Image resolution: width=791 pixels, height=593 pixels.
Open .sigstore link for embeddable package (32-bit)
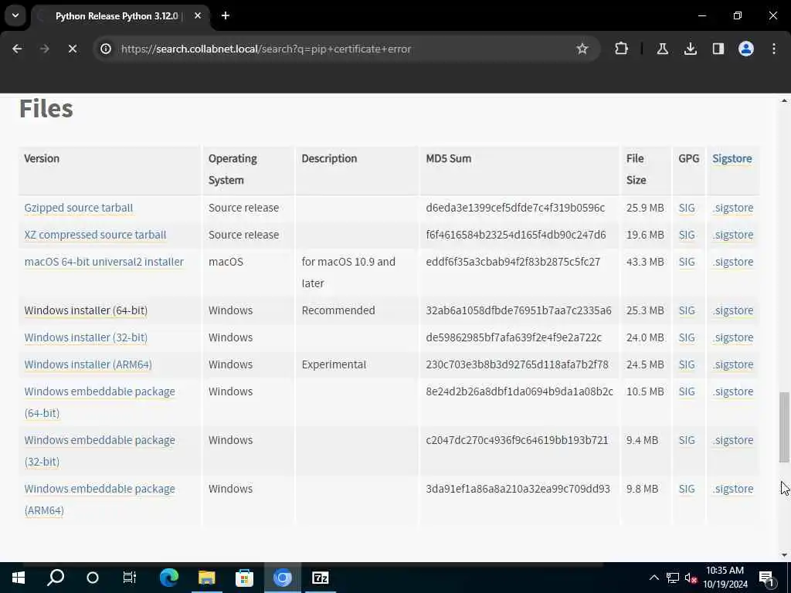(x=733, y=440)
